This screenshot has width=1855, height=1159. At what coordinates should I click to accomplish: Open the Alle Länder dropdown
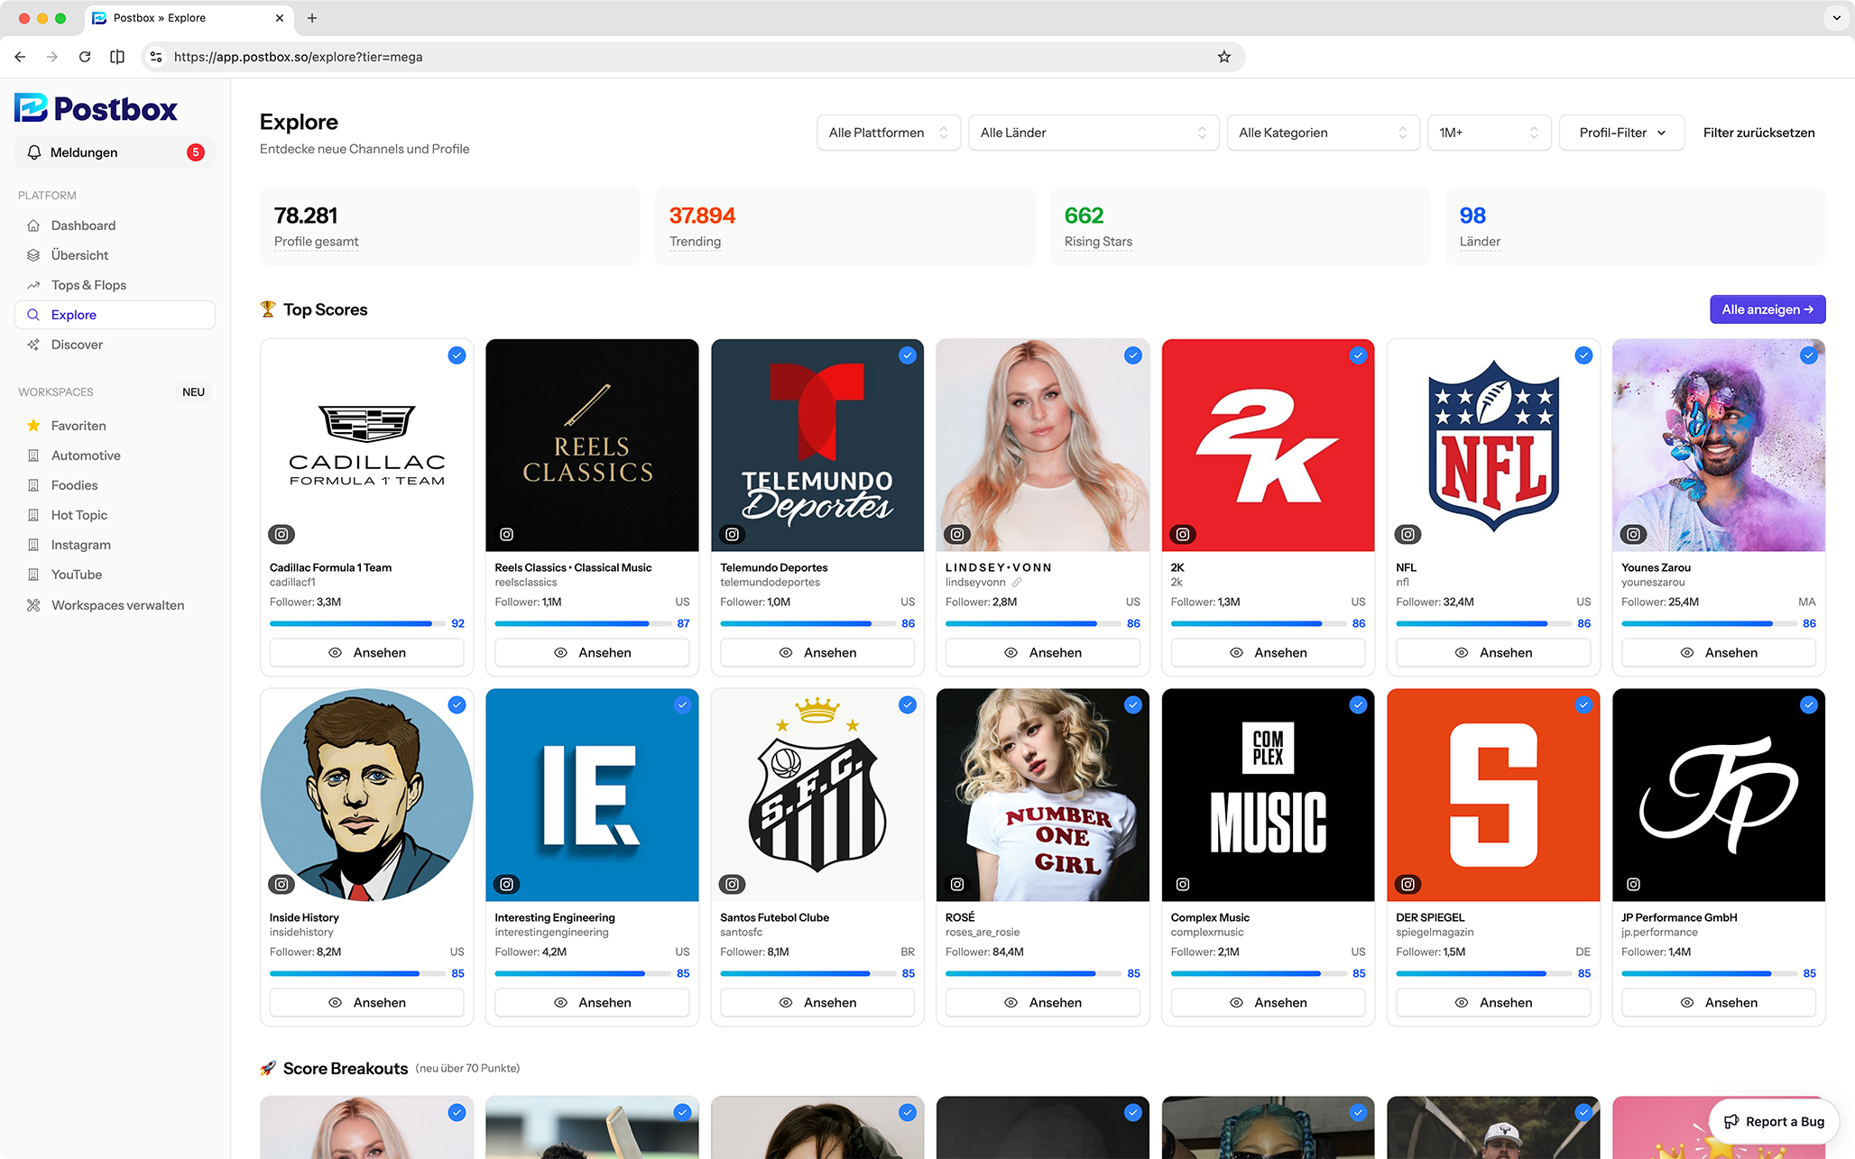click(x=1094, y=133)
